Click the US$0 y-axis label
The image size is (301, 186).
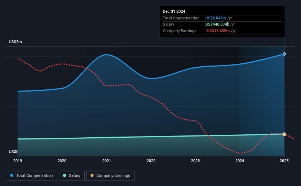point(14,152)
